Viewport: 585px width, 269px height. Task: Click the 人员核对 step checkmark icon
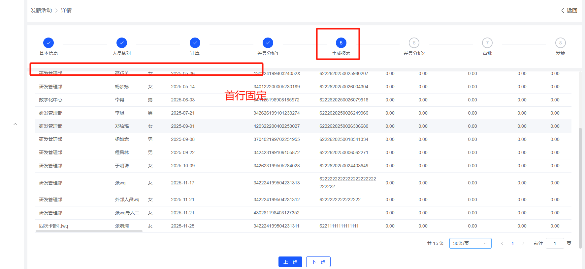(x=122, y=43)
